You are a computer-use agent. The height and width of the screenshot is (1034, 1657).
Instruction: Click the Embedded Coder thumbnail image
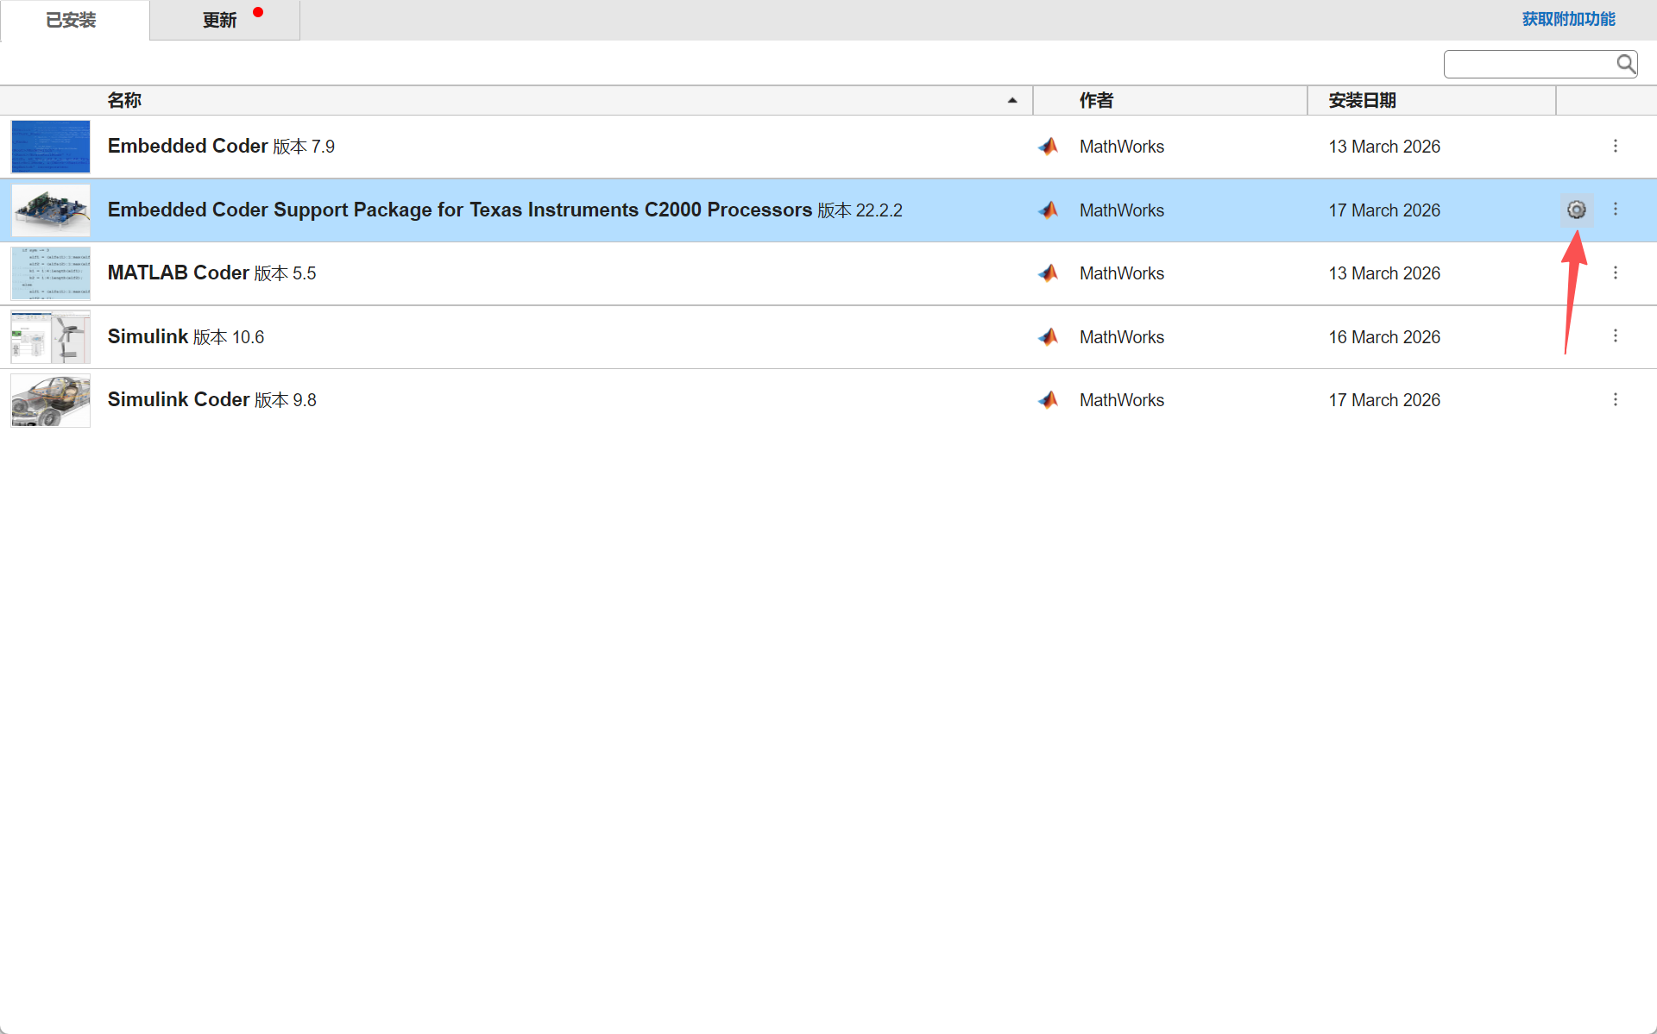50,147
